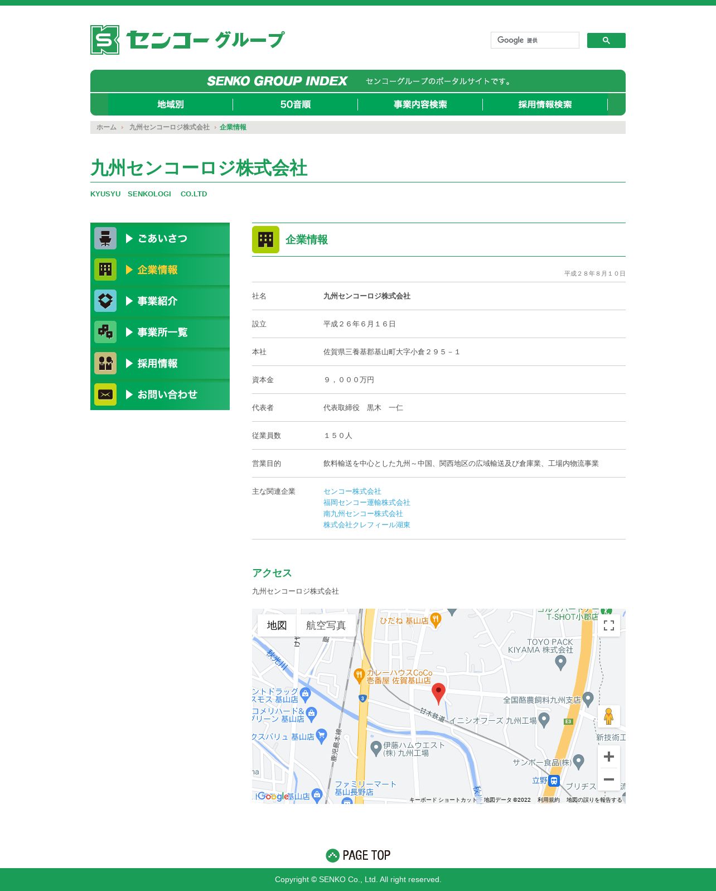Image resolution: width=716 pixels, height=891 pixels.
Task: Click 伊藤ハムウエスト 九州工場 map pin
Action: coord(376,748)
